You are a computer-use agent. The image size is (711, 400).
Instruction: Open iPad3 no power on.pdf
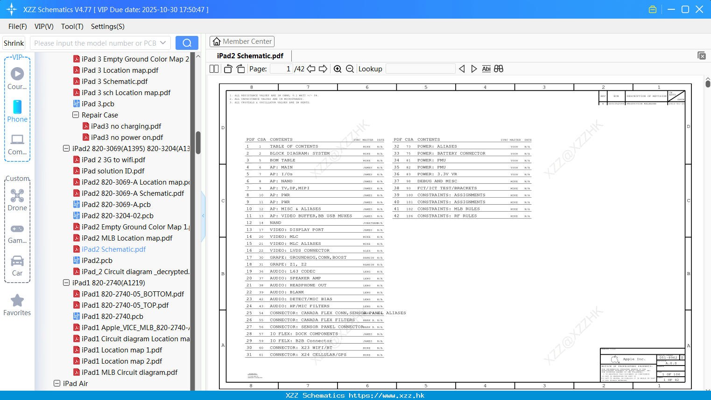click(122, 137)
